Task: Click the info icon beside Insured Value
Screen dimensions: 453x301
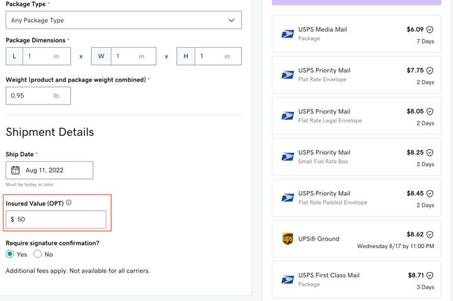Action: coord(69,203)
